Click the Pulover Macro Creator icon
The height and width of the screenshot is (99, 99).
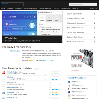pyautogui.click(x=69, y=89)
